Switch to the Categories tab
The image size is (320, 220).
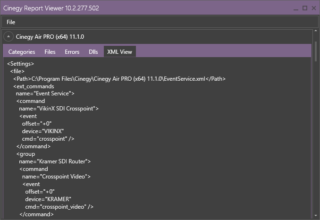click(x=22, y=52)
